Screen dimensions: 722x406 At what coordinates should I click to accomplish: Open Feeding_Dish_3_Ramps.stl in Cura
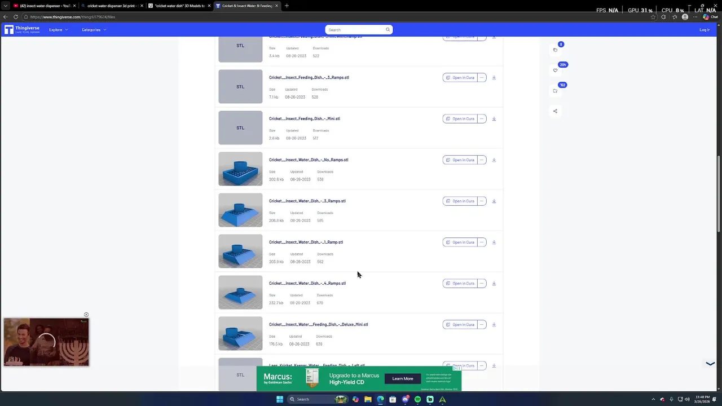460,78
